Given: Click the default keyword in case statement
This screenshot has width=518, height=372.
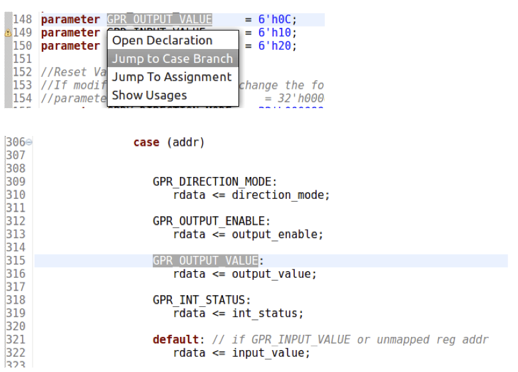Looking at the screenshot, I should click(x=175, y=340).
